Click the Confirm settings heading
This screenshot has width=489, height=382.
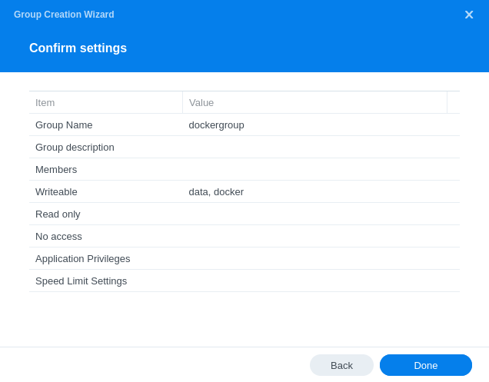click(x=78, y=48)
